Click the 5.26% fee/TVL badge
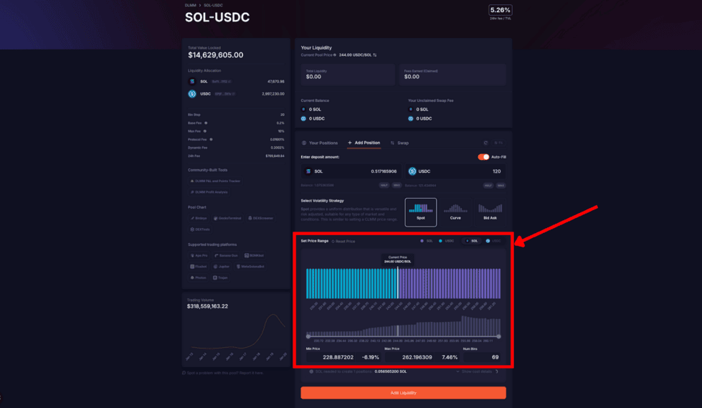 [x=500, y=10]
